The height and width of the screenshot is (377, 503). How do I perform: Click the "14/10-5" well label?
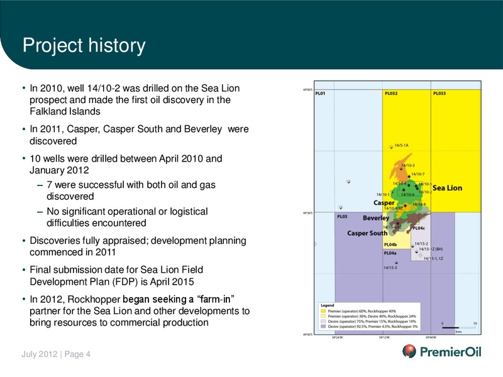click(x=426, y=184)
